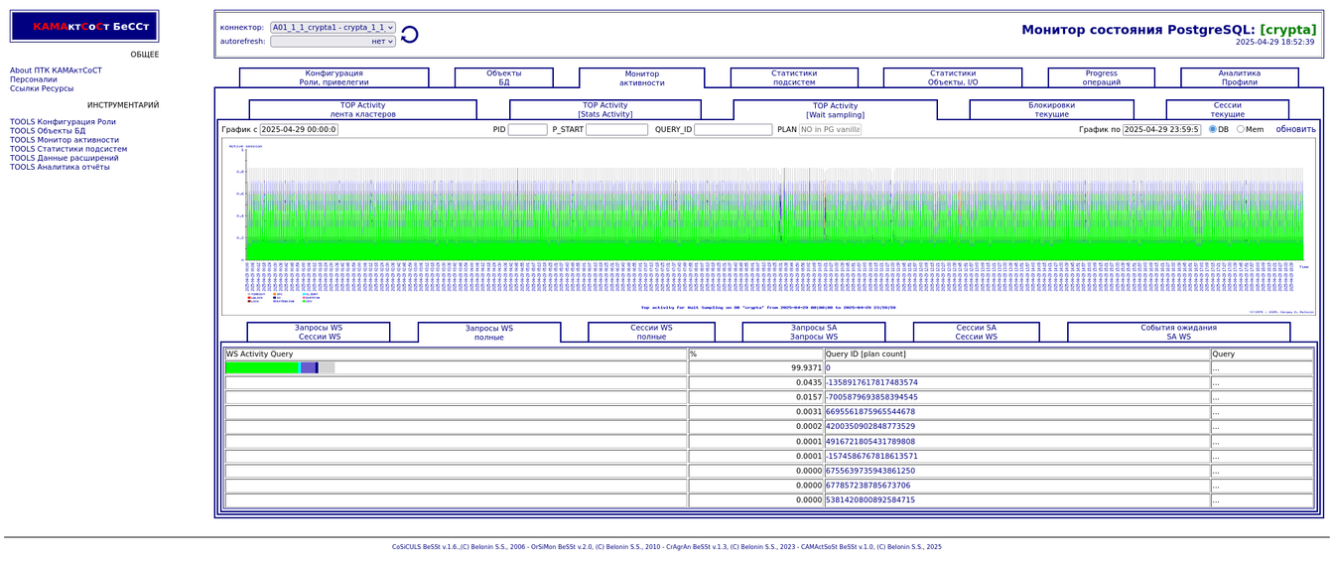Click the КАМАктСоСт БеССт logo

pyautogui.click(x=84, y=27)
